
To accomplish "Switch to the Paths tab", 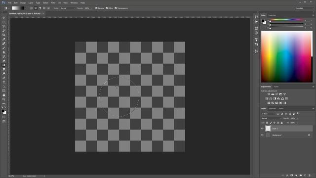I will click(281, 109).
